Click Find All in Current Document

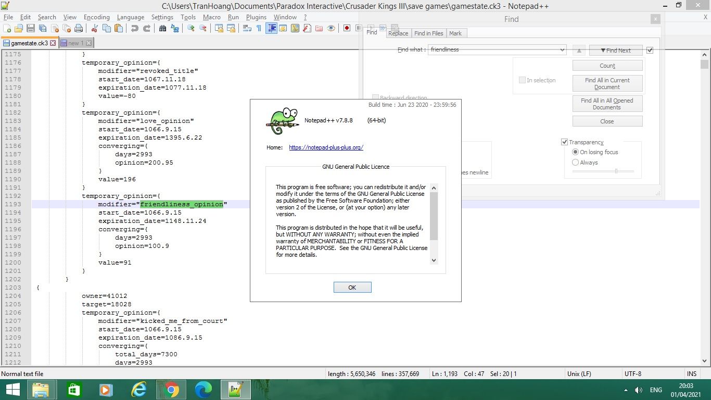tap(607, 83)
